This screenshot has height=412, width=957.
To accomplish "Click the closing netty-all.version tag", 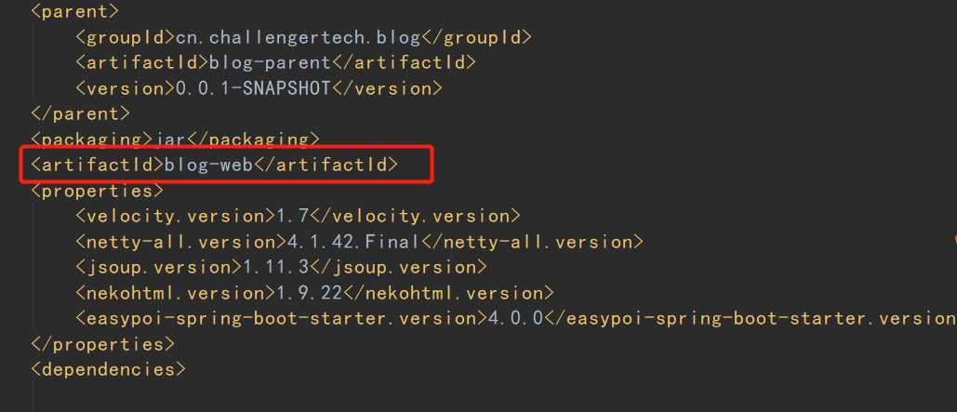I will click(x=532, y=242).
